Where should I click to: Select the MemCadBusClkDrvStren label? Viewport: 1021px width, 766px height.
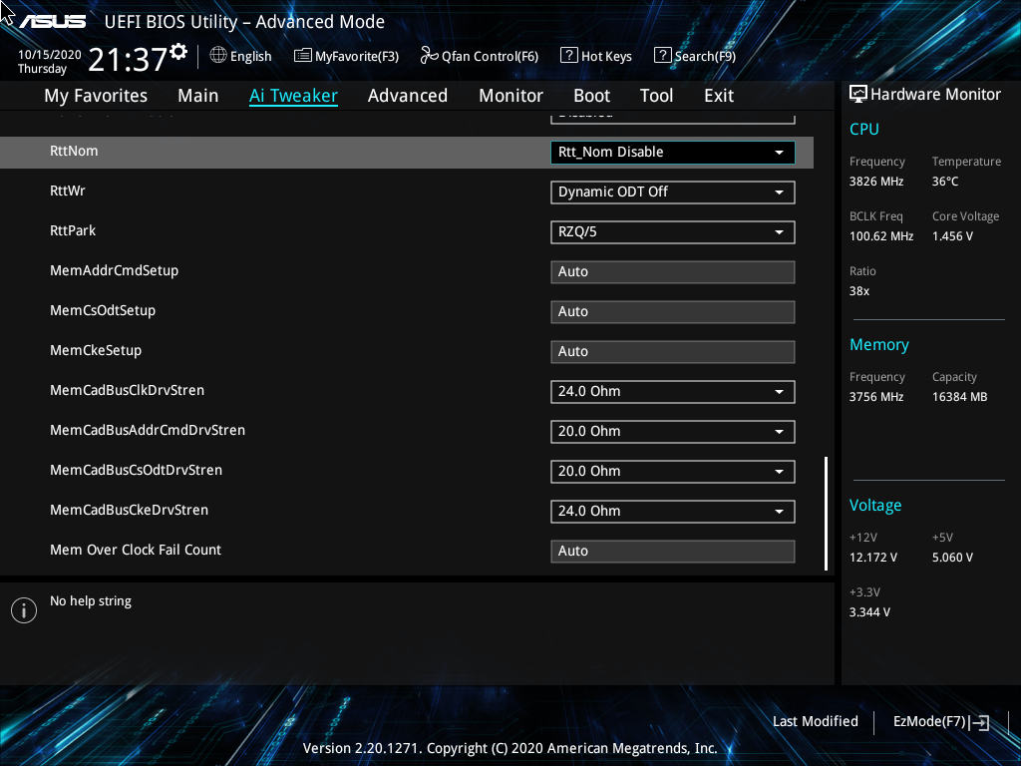pyautogui.click(x=127, y=390)
